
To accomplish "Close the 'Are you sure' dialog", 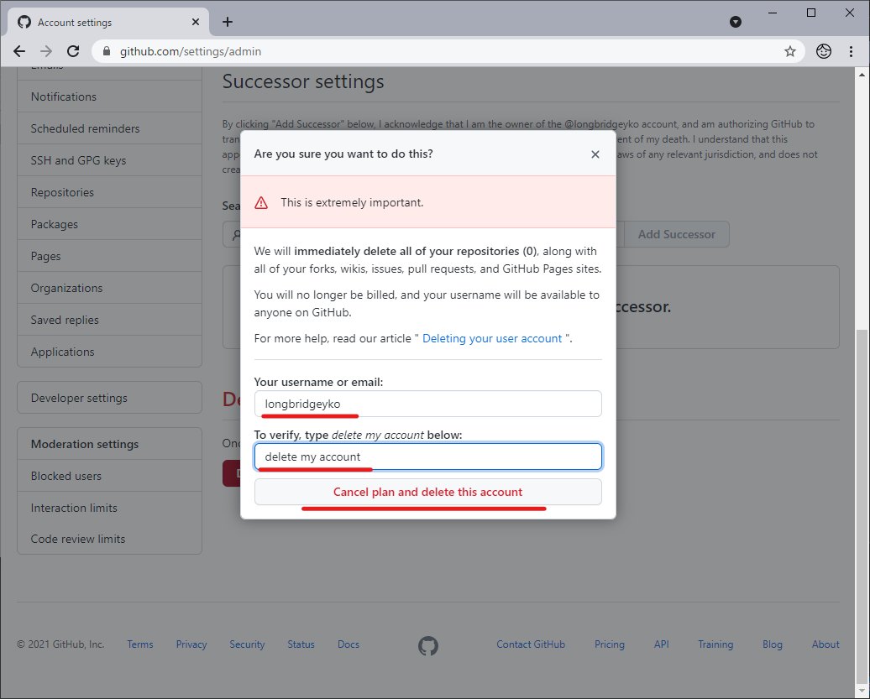I will coord(595,154).
